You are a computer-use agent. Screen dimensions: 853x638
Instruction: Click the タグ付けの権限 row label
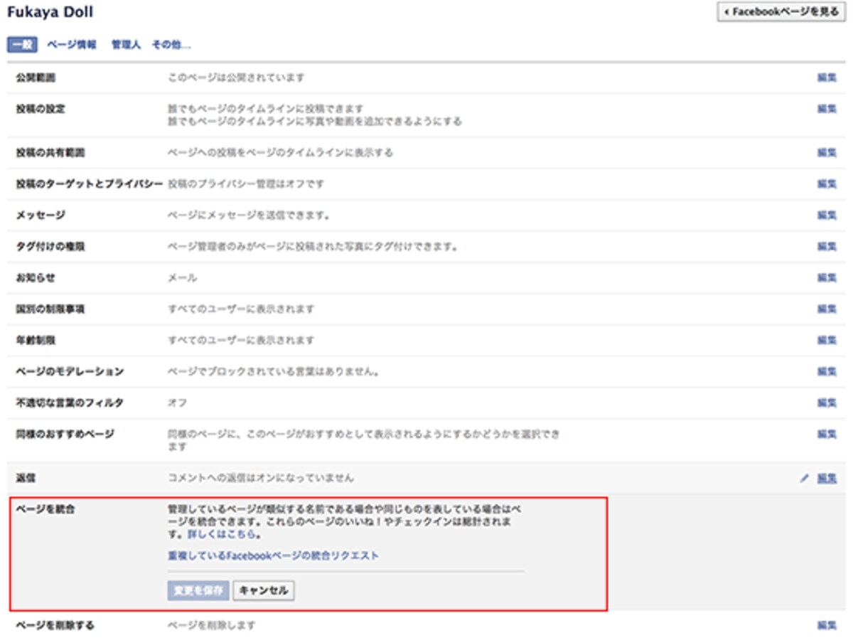pos(50,247)
